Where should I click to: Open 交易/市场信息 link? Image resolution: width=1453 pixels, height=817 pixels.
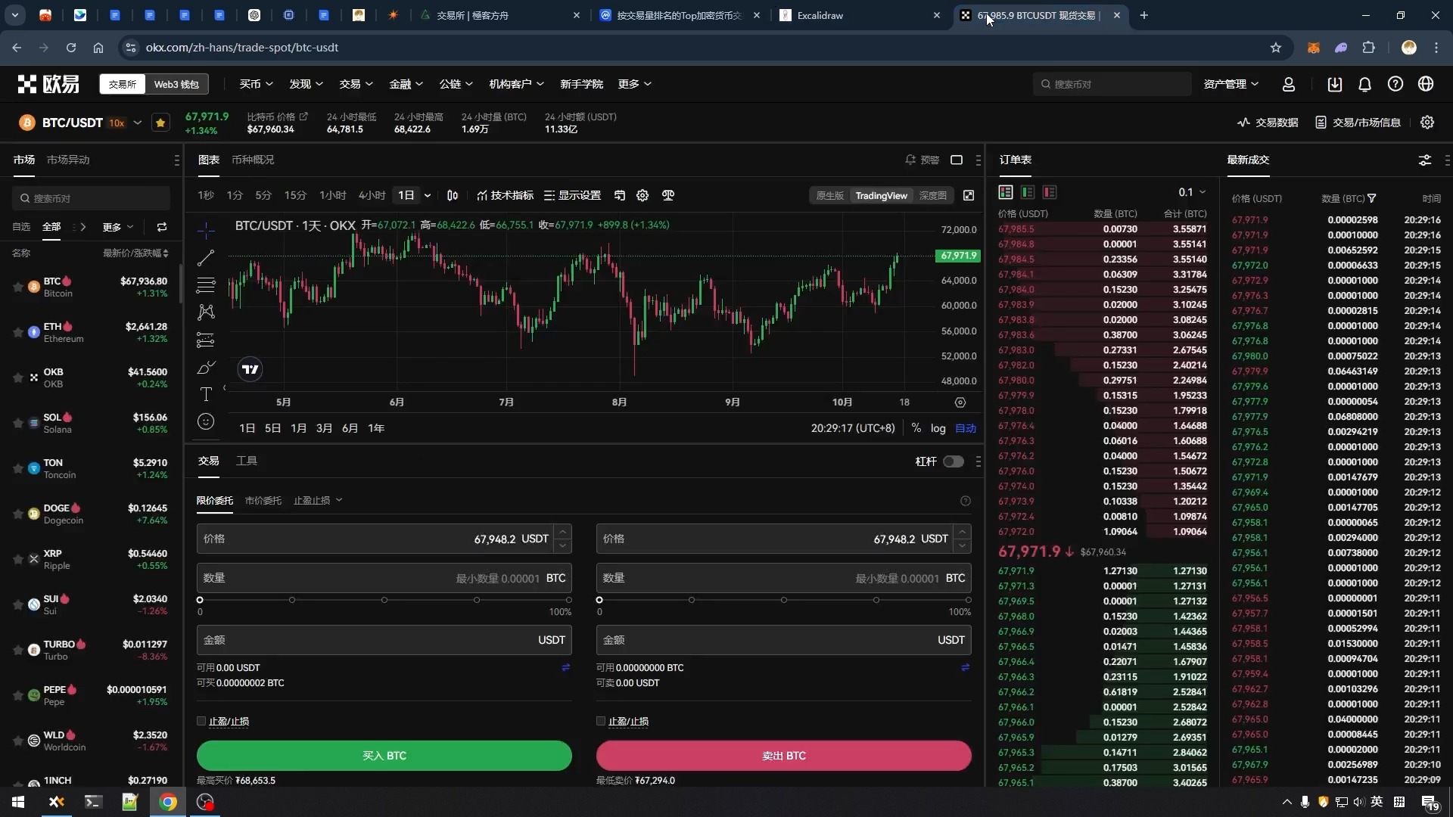point(1358,123)
